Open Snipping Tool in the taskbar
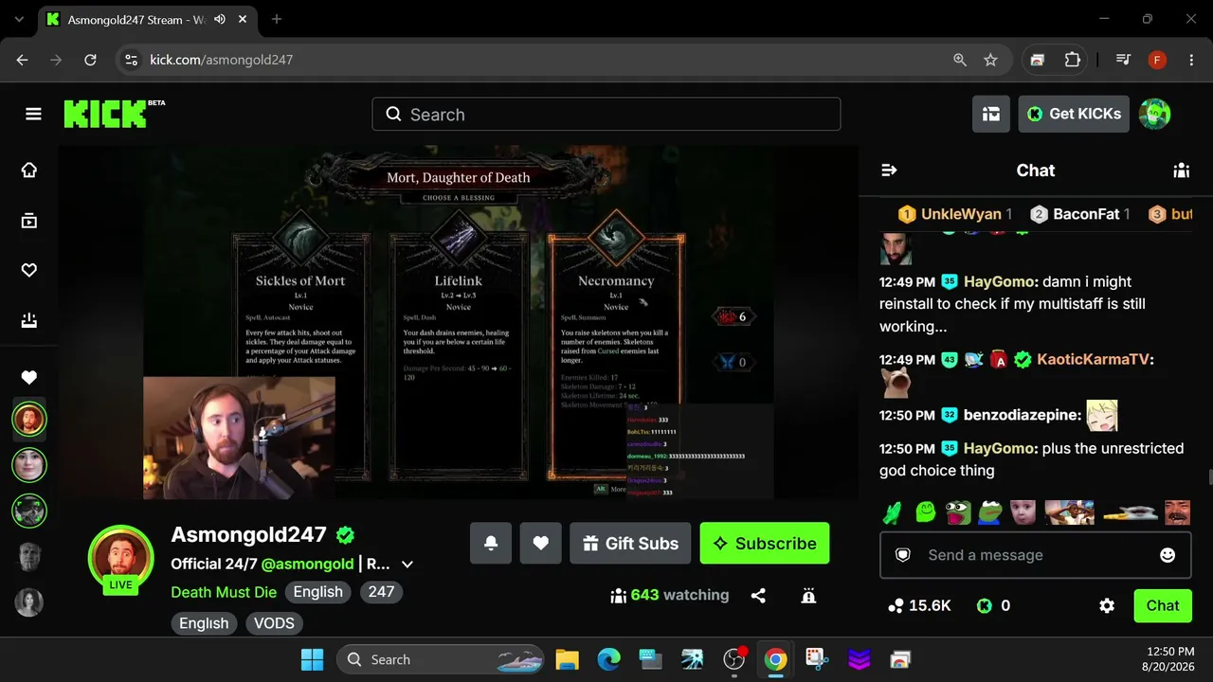 [817, 659]
